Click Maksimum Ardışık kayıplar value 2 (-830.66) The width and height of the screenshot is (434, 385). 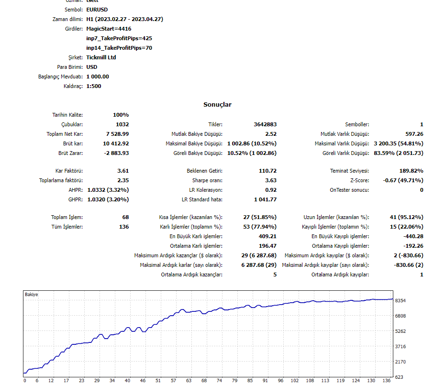(409, 255)
